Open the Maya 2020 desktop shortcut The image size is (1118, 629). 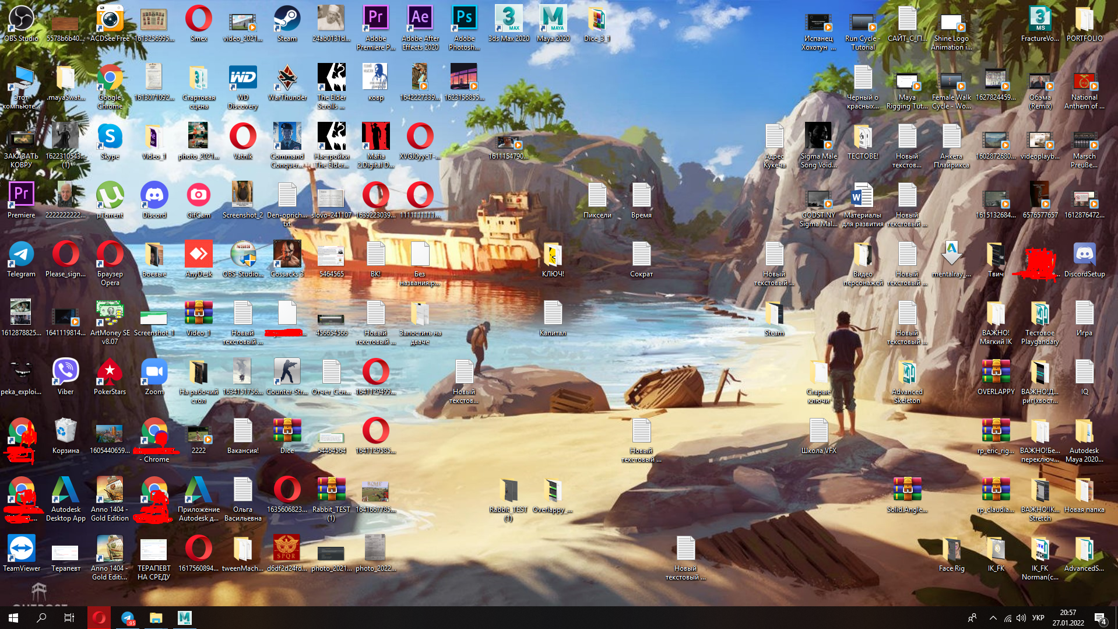553,23
